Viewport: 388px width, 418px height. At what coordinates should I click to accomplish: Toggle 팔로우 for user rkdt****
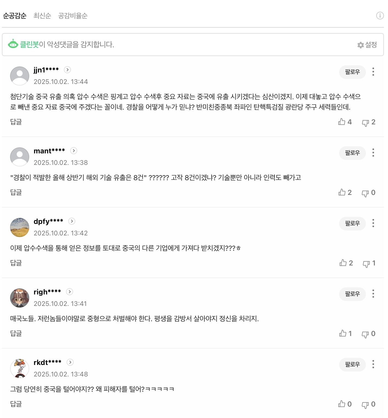pyautogui.click(x=352, y=364)
